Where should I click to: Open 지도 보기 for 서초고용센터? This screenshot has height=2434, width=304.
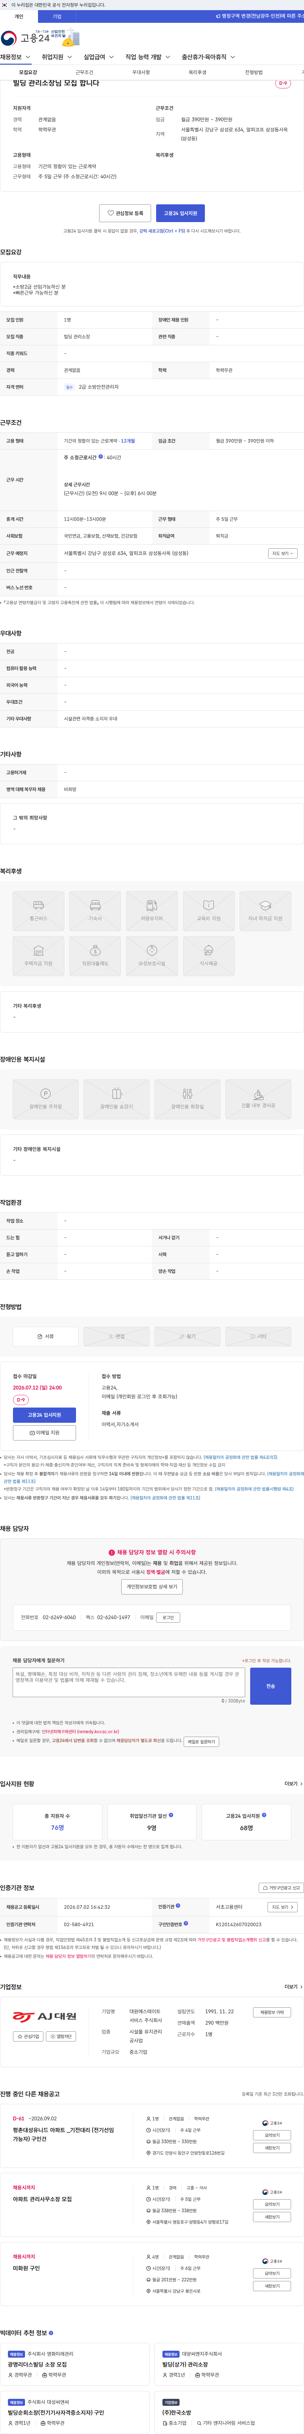coord(282,1907)
